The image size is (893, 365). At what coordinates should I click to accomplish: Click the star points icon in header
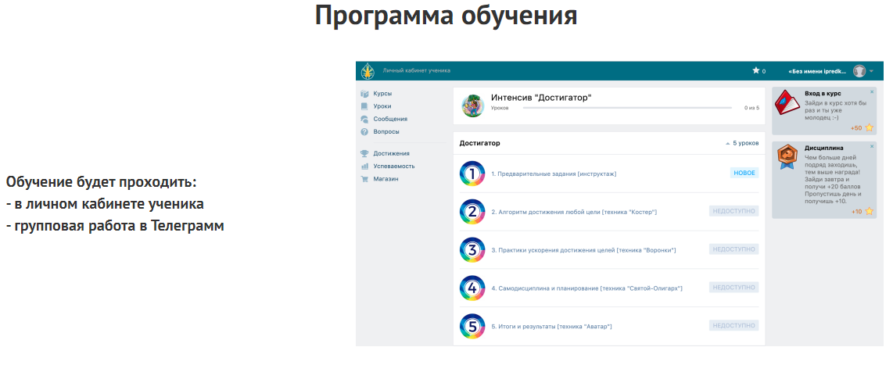point(755,70)
